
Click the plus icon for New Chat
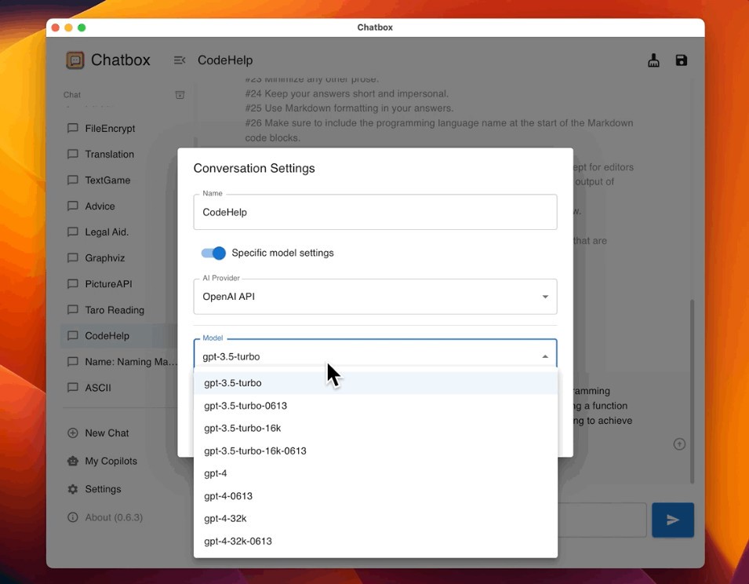[x=73, y=433]
